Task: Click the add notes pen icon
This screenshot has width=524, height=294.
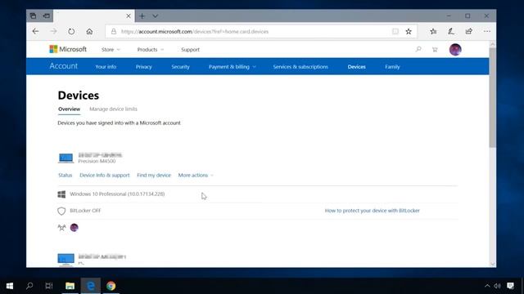Action: point(451,31)
